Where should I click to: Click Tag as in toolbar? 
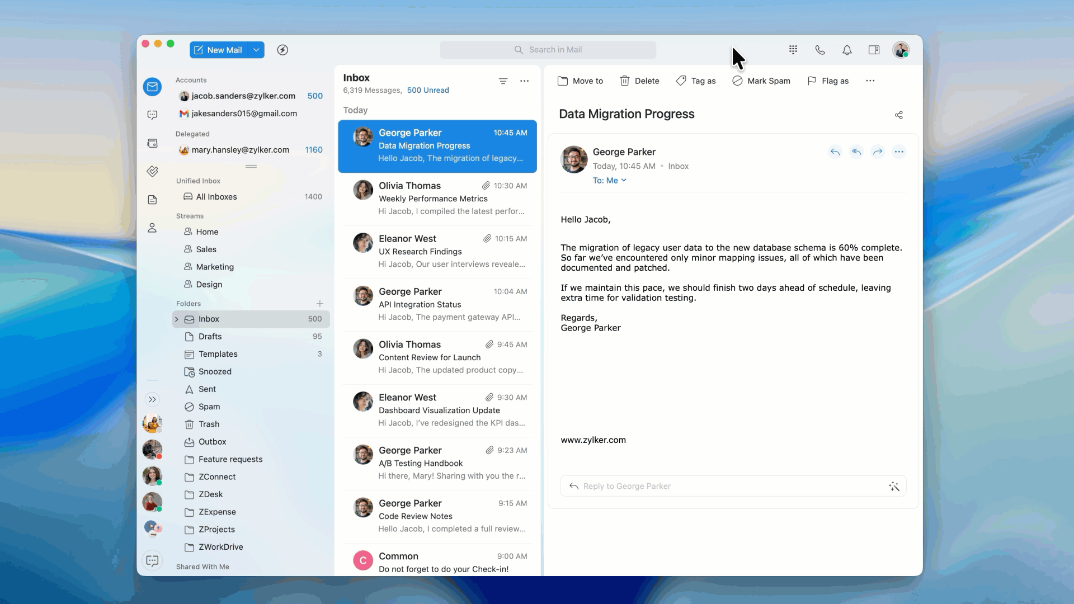[696, 81]
